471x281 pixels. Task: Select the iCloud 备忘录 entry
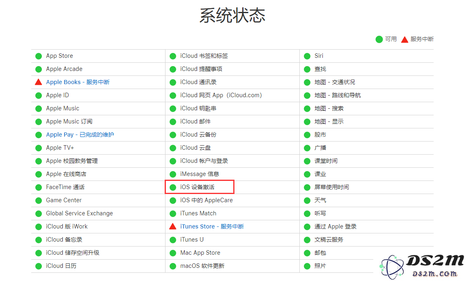pyautogui.click(x=64, y=240)
